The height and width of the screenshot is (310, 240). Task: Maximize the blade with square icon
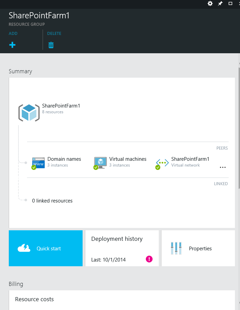tap(230, 3)
